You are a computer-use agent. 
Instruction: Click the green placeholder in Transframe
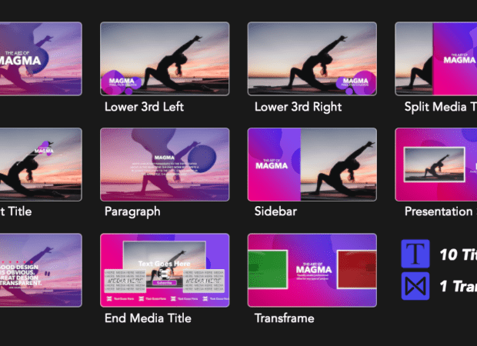268,269
